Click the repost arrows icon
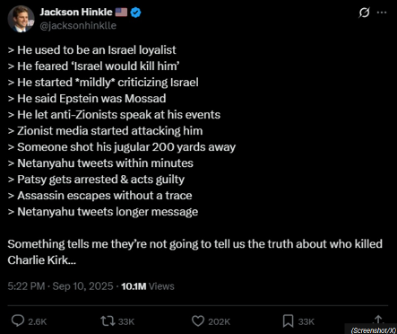 [108, 321]
